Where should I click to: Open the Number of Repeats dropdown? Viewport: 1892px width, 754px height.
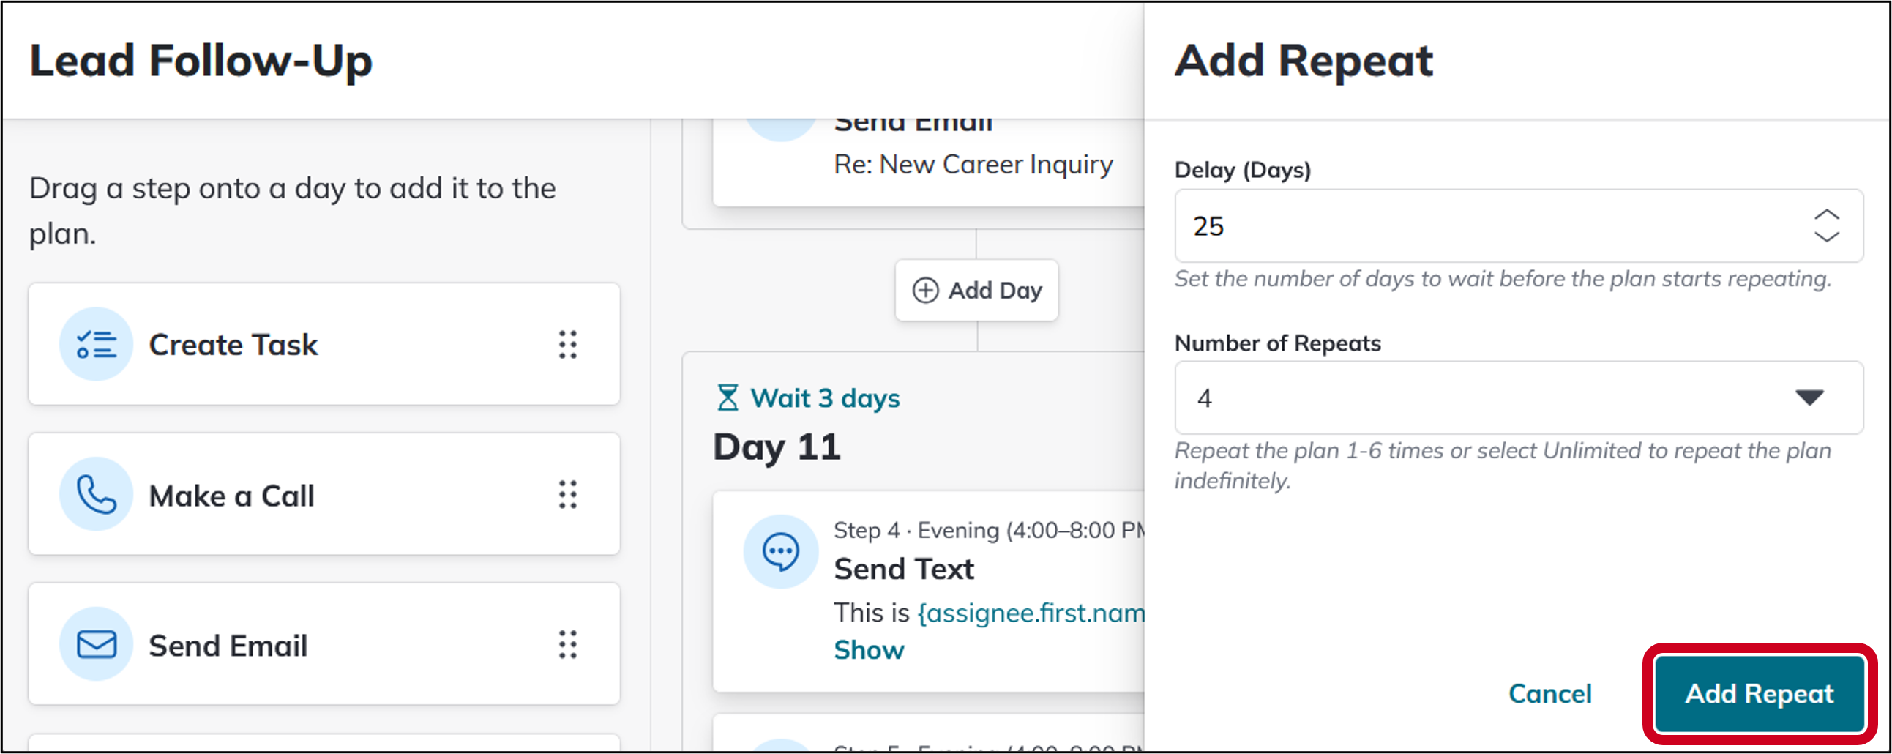(x=1518, y=397)
